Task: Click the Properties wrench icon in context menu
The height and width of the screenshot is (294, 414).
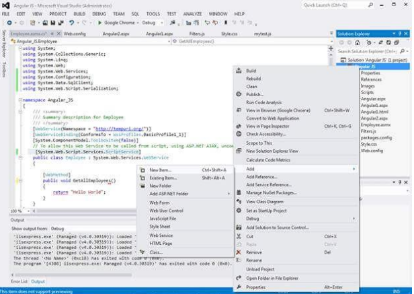Action: click(239, 287)
